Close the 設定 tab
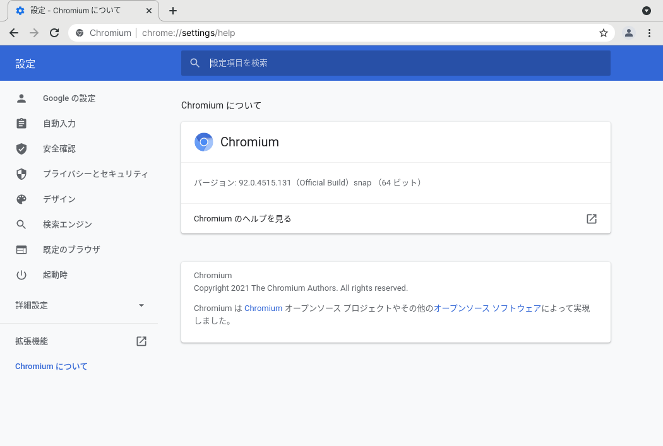The width and height of the screenshot is (663, 446). (149, 11)
